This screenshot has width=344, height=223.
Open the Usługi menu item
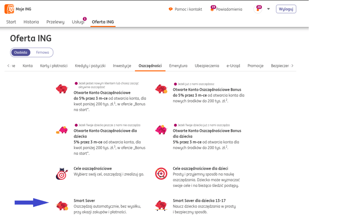[x=78, y=22]
